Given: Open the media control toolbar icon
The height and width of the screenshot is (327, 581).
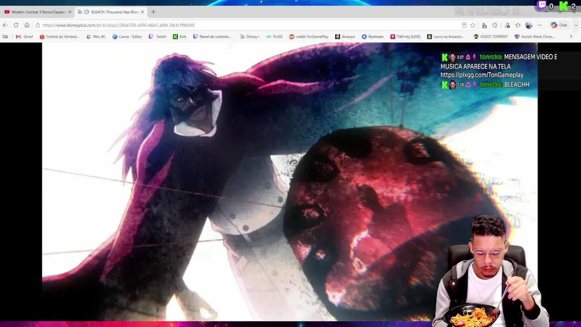Looking at the screenshot, I should coord(507,25).
